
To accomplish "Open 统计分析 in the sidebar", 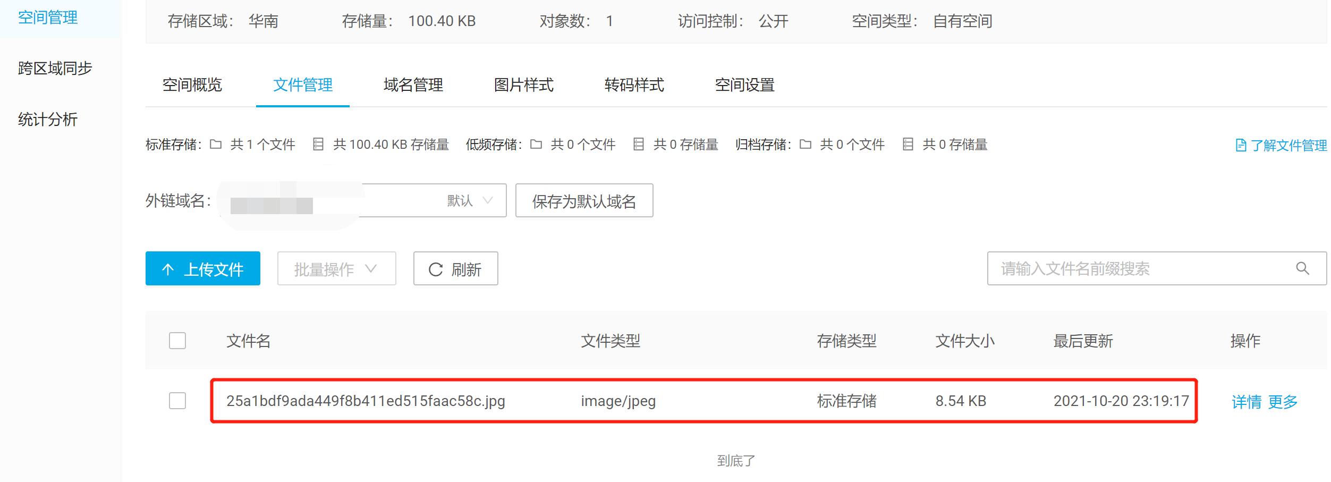I will (47, 120).
